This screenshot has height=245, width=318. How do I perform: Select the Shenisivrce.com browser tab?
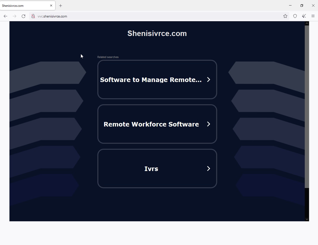[27, 5]
